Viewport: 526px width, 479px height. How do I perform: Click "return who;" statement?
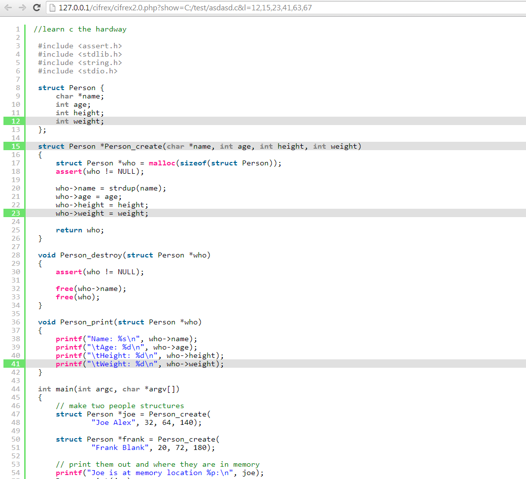point(80,230)
